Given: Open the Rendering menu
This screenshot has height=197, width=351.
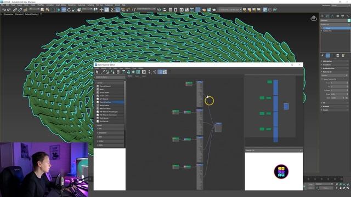Looking at the screenshot, I should (72, 5).
